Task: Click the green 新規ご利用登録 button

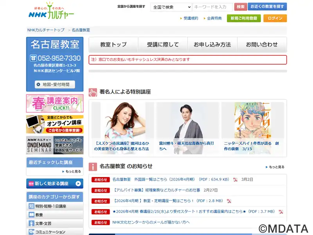Action: point(244,18)
